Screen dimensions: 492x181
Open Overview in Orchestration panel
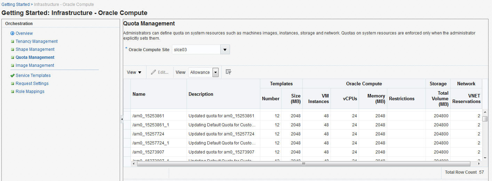pyautogui.click(x=24, y=33)
